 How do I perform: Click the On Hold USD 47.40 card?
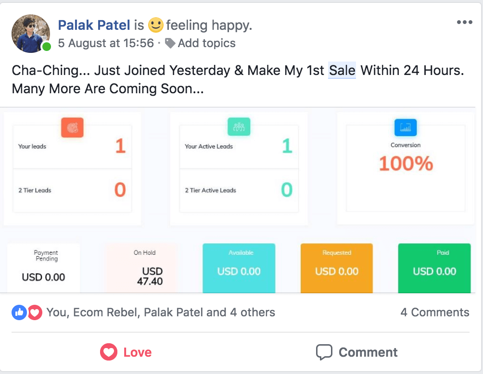tap(141, 268)
